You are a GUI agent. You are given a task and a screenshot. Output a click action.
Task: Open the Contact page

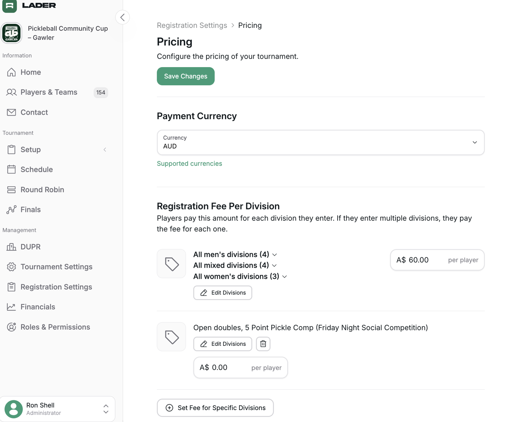coord(34,112)
